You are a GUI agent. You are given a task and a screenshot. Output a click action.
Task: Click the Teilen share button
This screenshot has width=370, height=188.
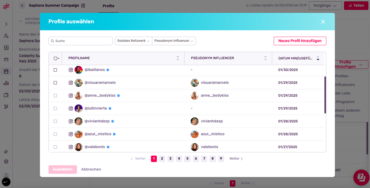tap(356, 6)
